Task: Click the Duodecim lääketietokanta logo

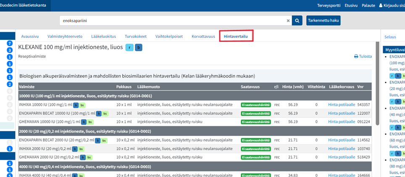Action: [23, 5]
